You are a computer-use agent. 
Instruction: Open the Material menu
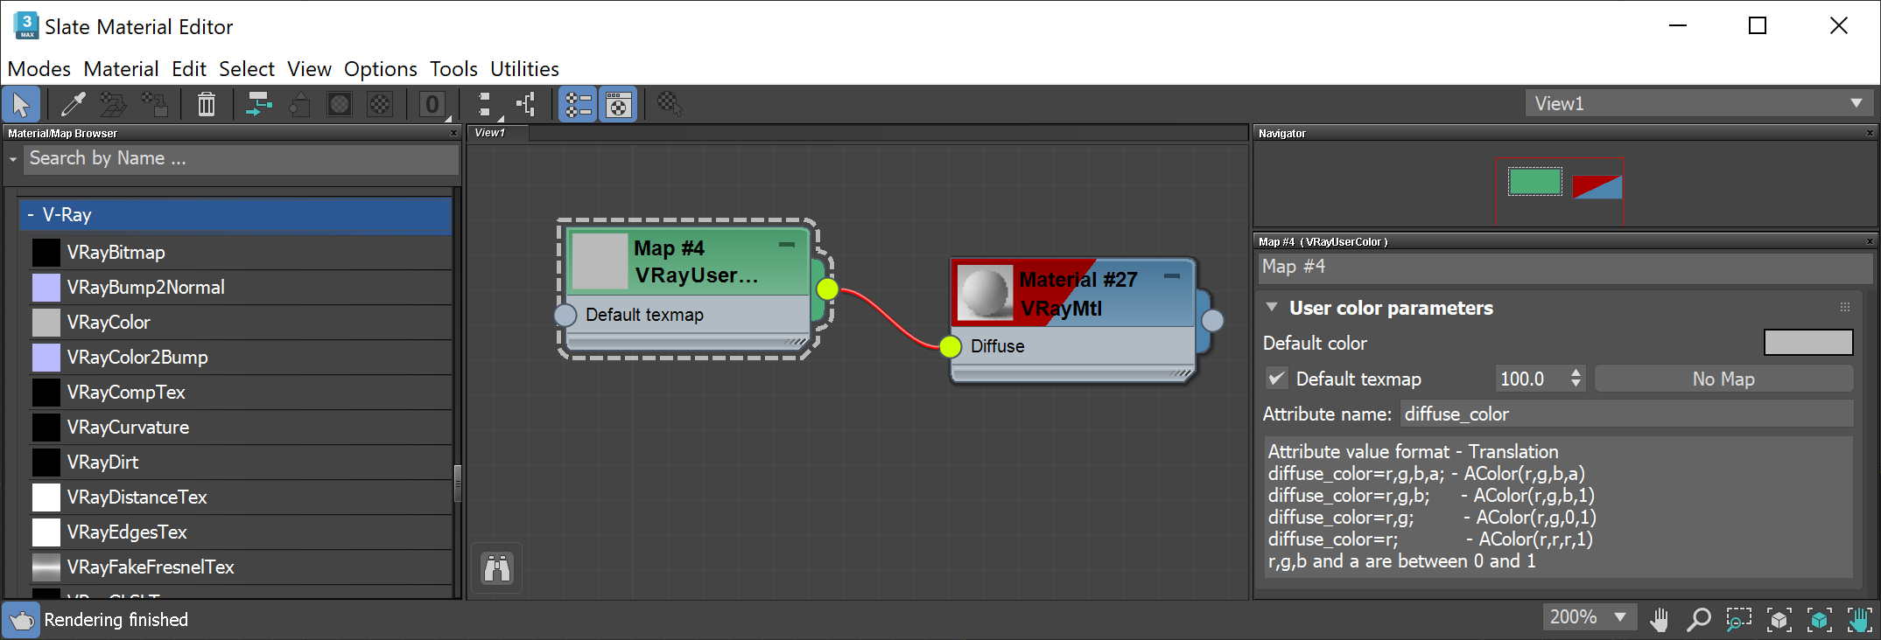click(121, 69)
